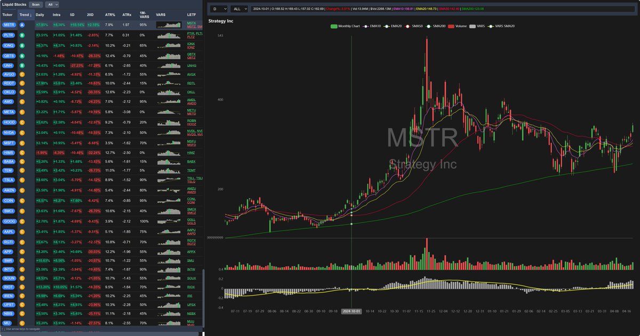Click the 2024-10-01 date marker on axis
640x336 pixels.
point(351,310)
